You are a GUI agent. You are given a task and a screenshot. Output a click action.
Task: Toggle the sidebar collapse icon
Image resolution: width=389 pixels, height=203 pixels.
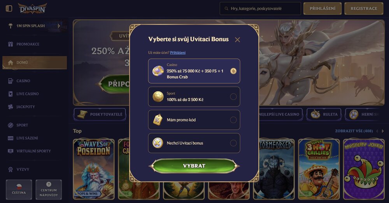[x=9, y=9]
